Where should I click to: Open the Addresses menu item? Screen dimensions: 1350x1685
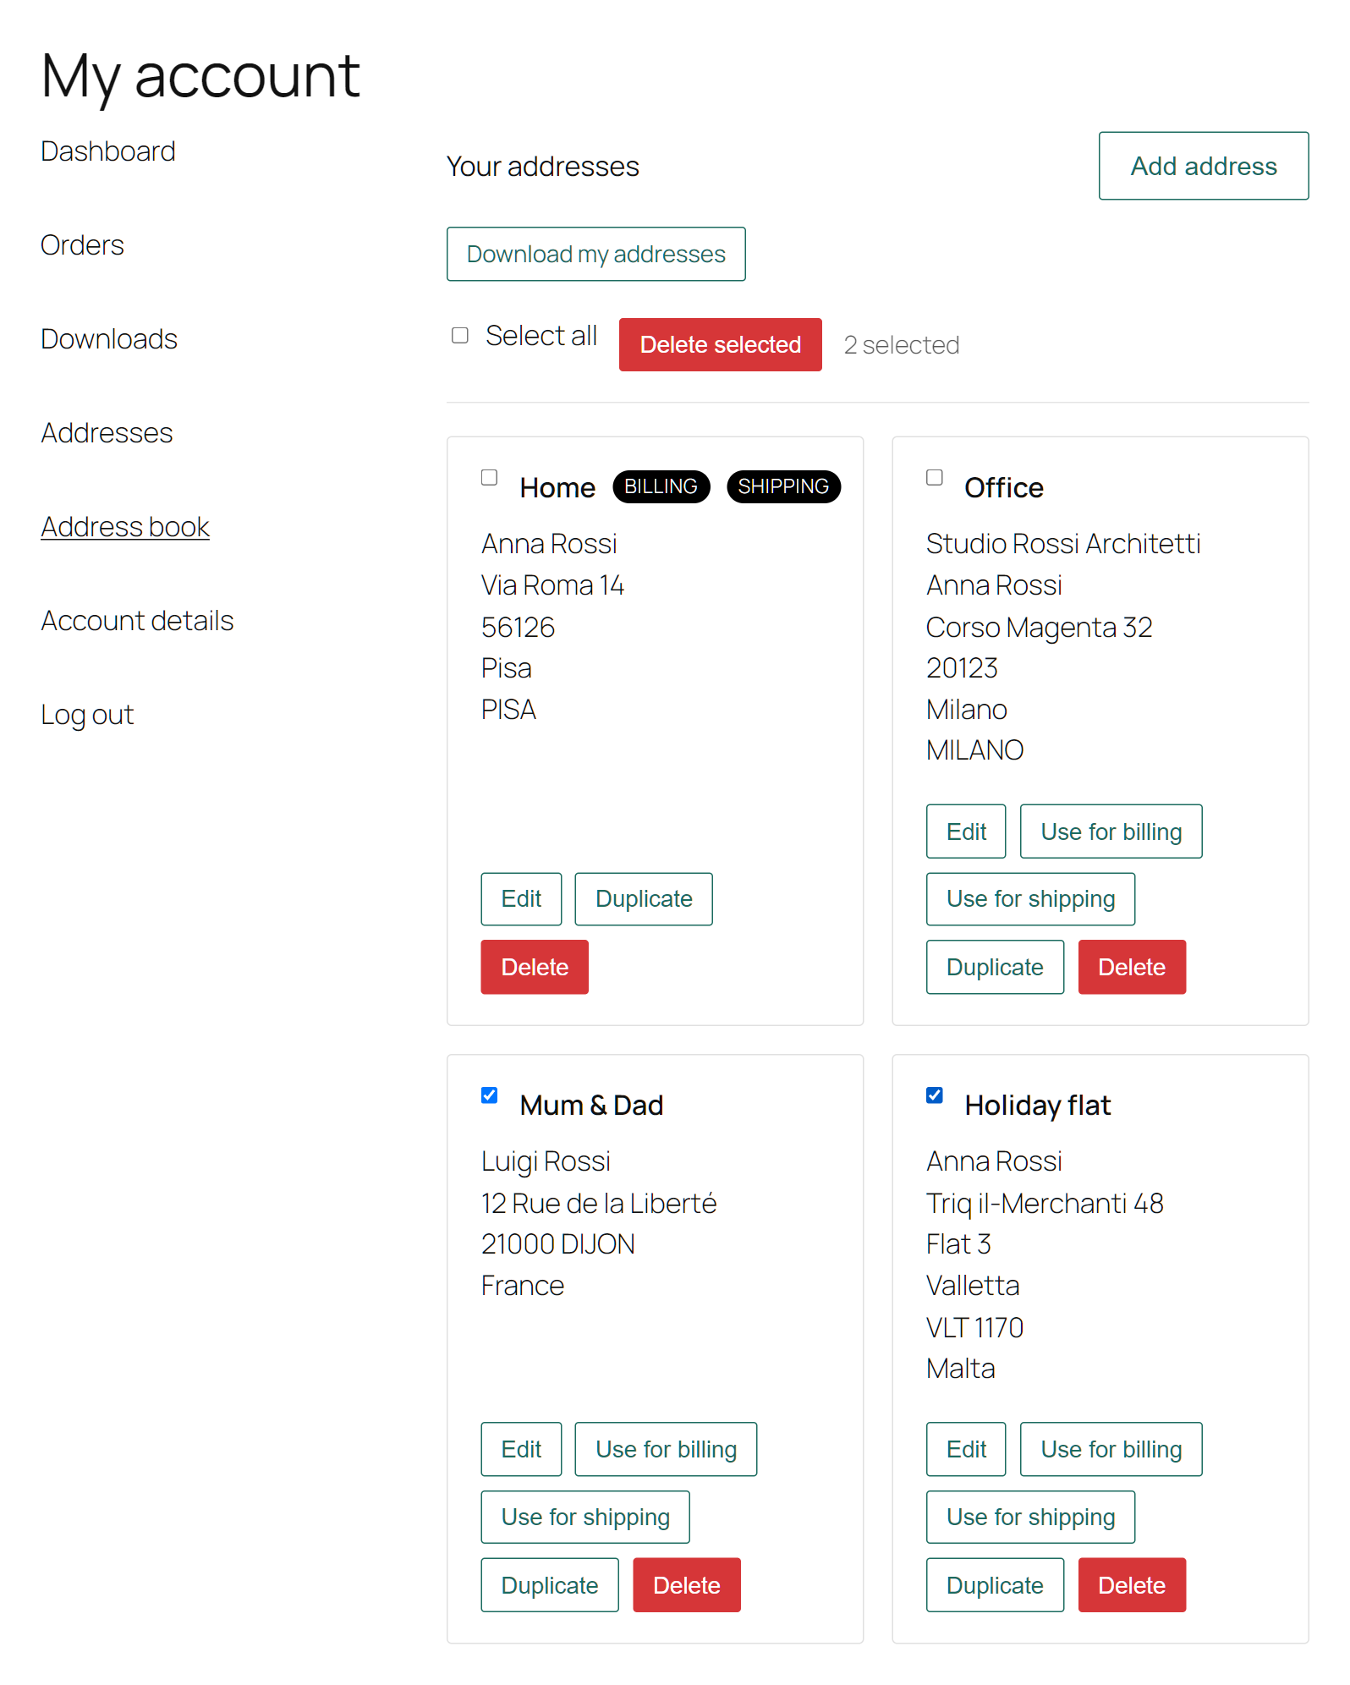coord(107,433)
